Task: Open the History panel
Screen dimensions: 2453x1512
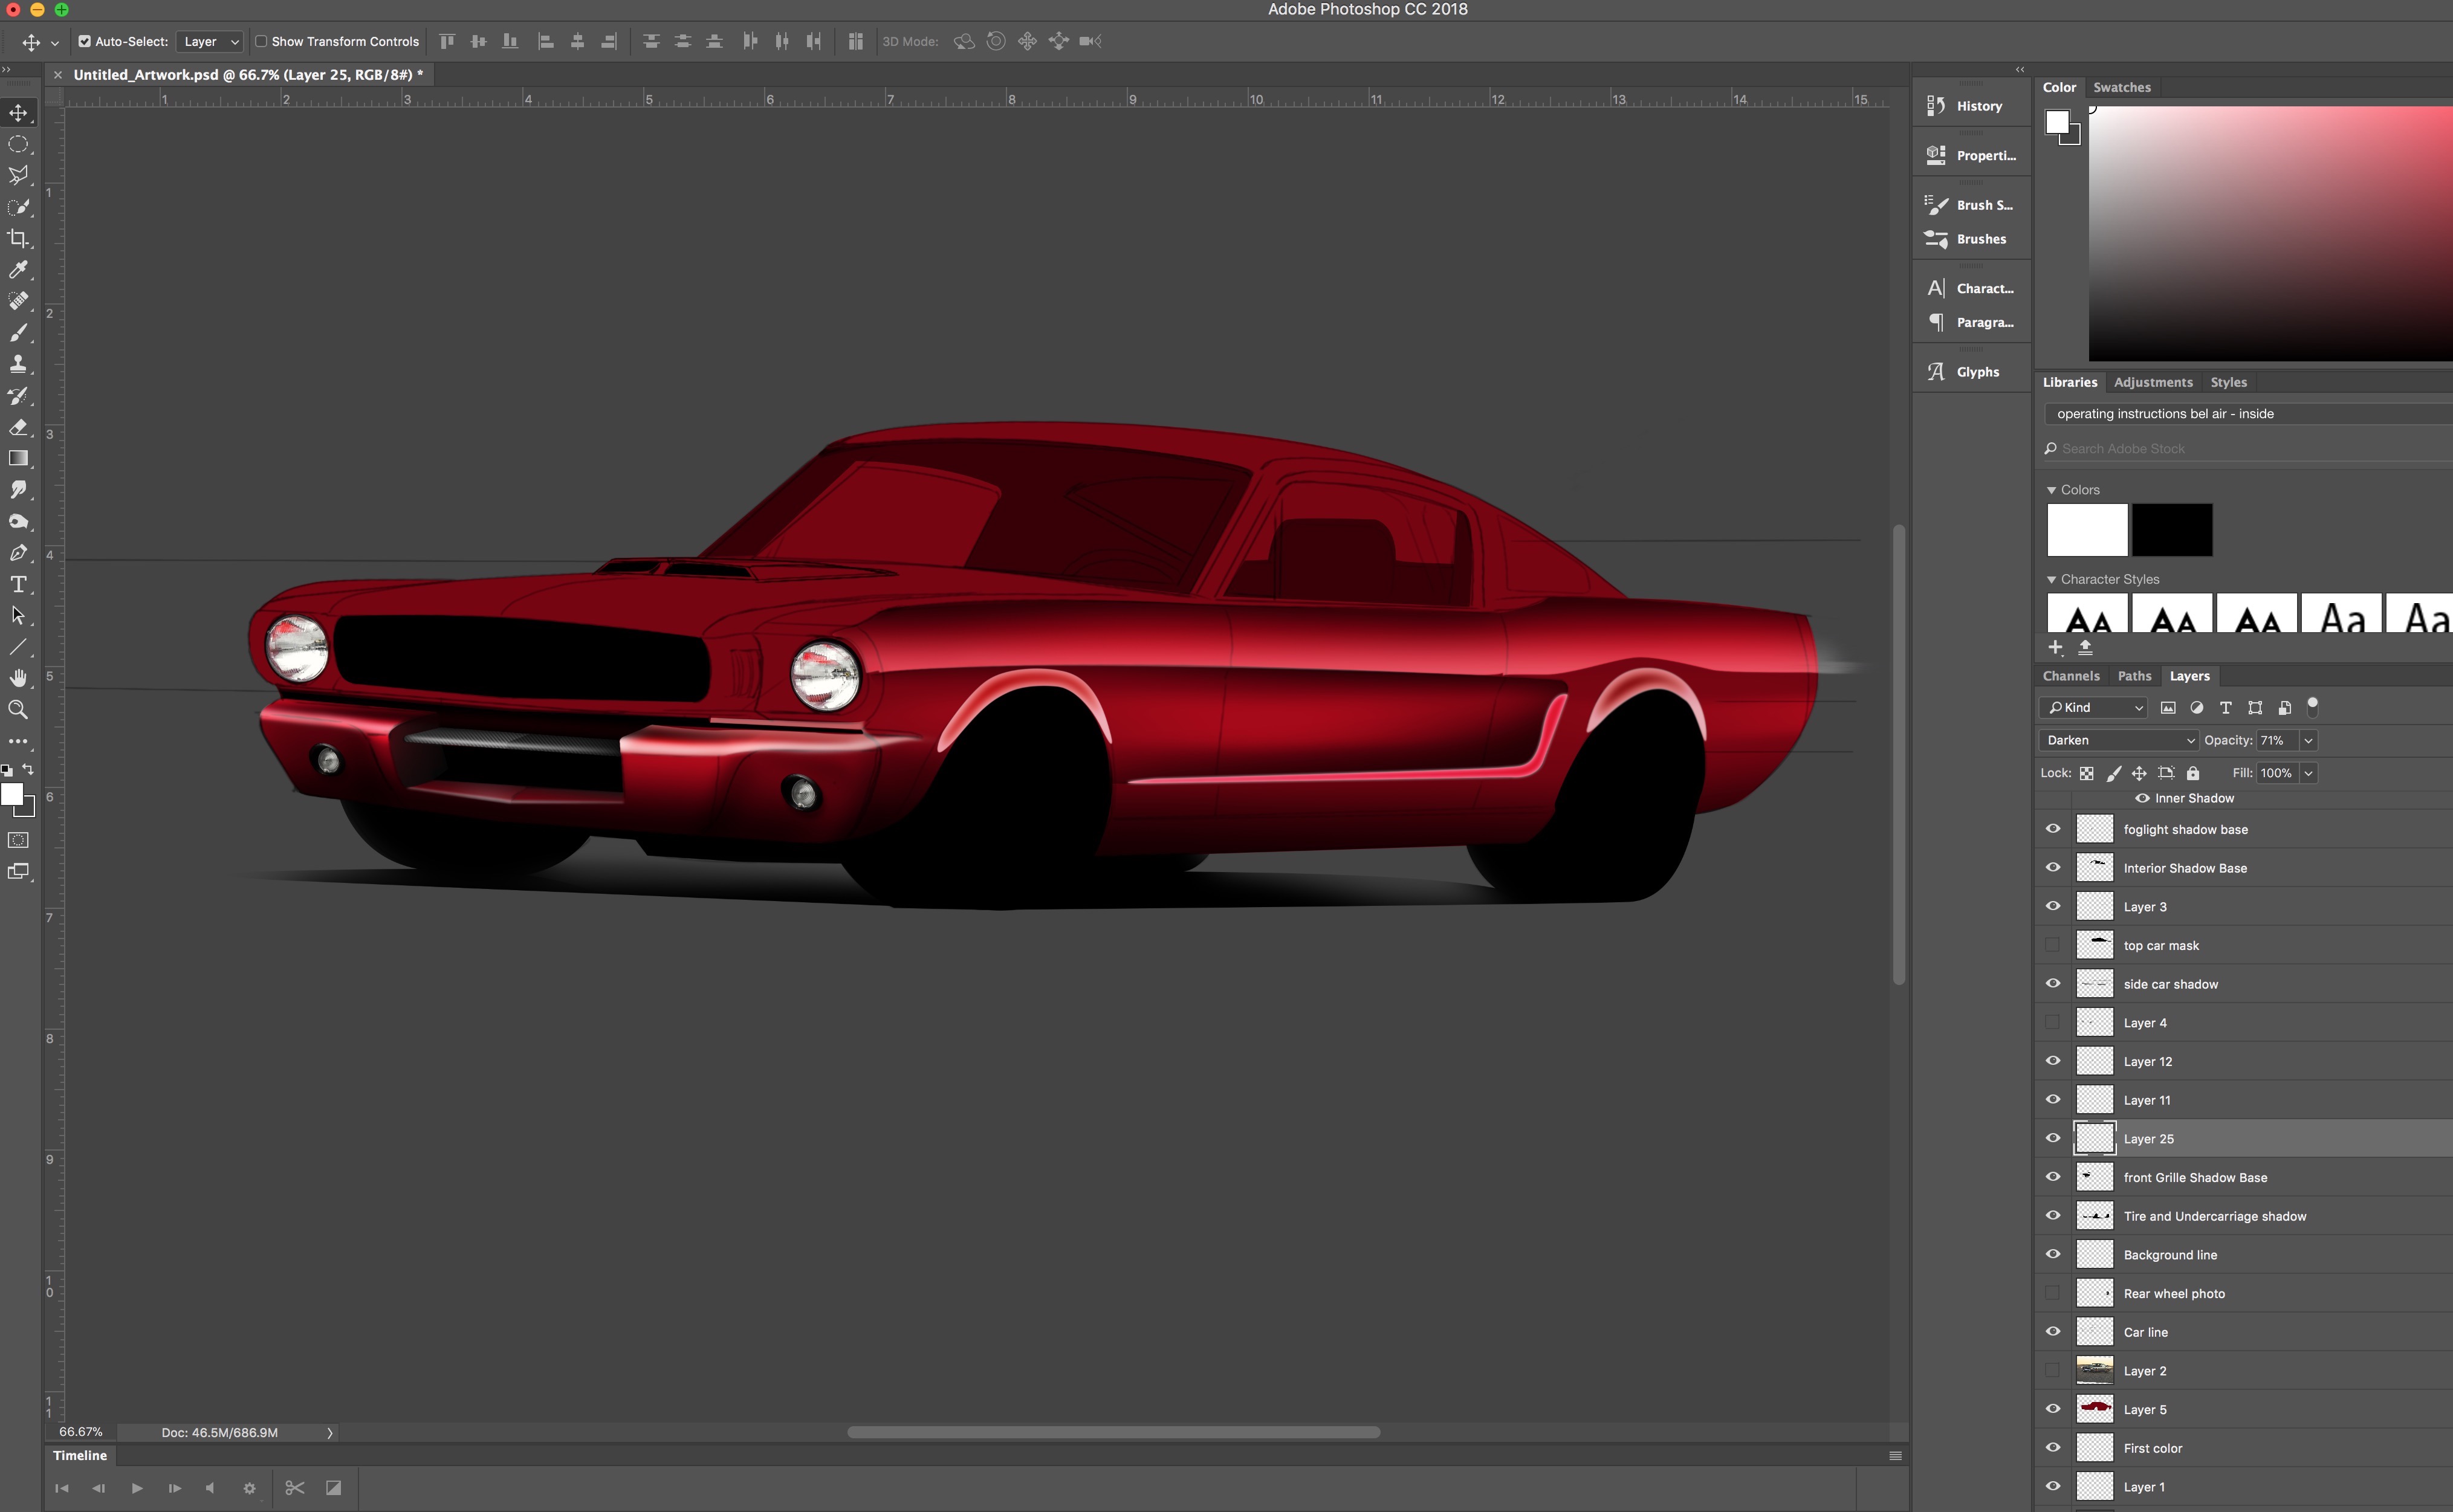Action: pos(1970,106)
